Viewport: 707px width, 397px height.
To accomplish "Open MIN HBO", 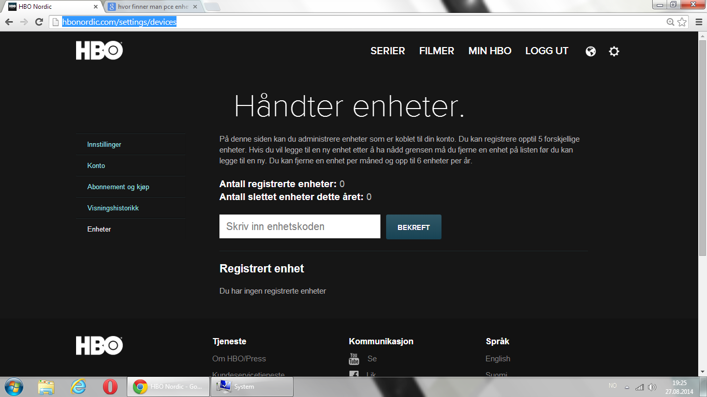I will [x=490, y=51].
